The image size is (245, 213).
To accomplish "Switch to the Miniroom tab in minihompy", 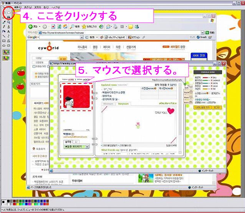I will click(x=108, y=104).
